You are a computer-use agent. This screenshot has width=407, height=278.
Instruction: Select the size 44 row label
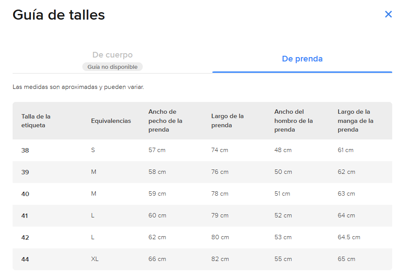pos(25,260)
